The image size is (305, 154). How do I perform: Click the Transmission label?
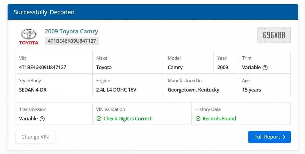pyautogui.click(x=33, y=109)
